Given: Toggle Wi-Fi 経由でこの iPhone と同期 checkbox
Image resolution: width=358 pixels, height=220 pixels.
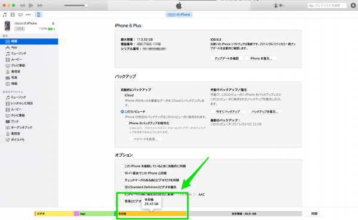Looking at the screenshot, I should click(122, 173).
